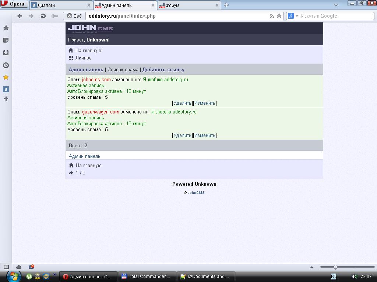Viewport: 377px width, 282px height.
Task: Open the History sidebar clock panel
Action: (x=6, y=65)
